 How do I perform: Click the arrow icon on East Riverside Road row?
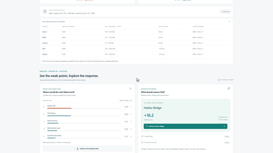(x=131, y=136)
